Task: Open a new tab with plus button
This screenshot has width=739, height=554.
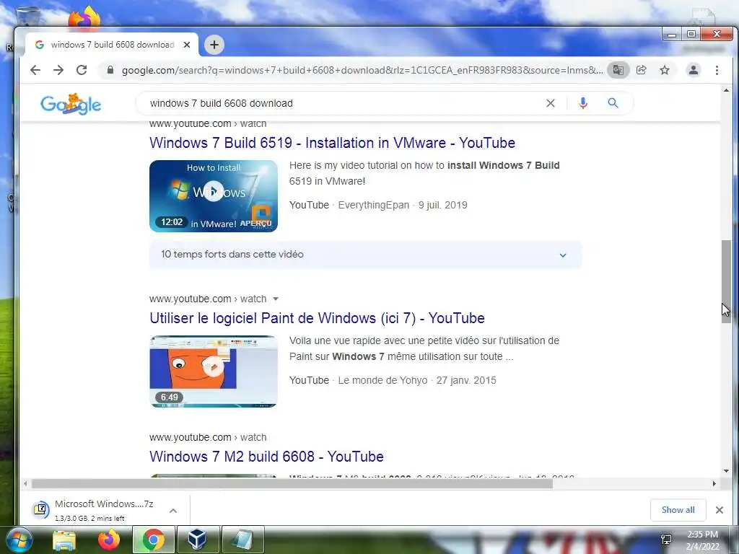Action: (214, 45)
